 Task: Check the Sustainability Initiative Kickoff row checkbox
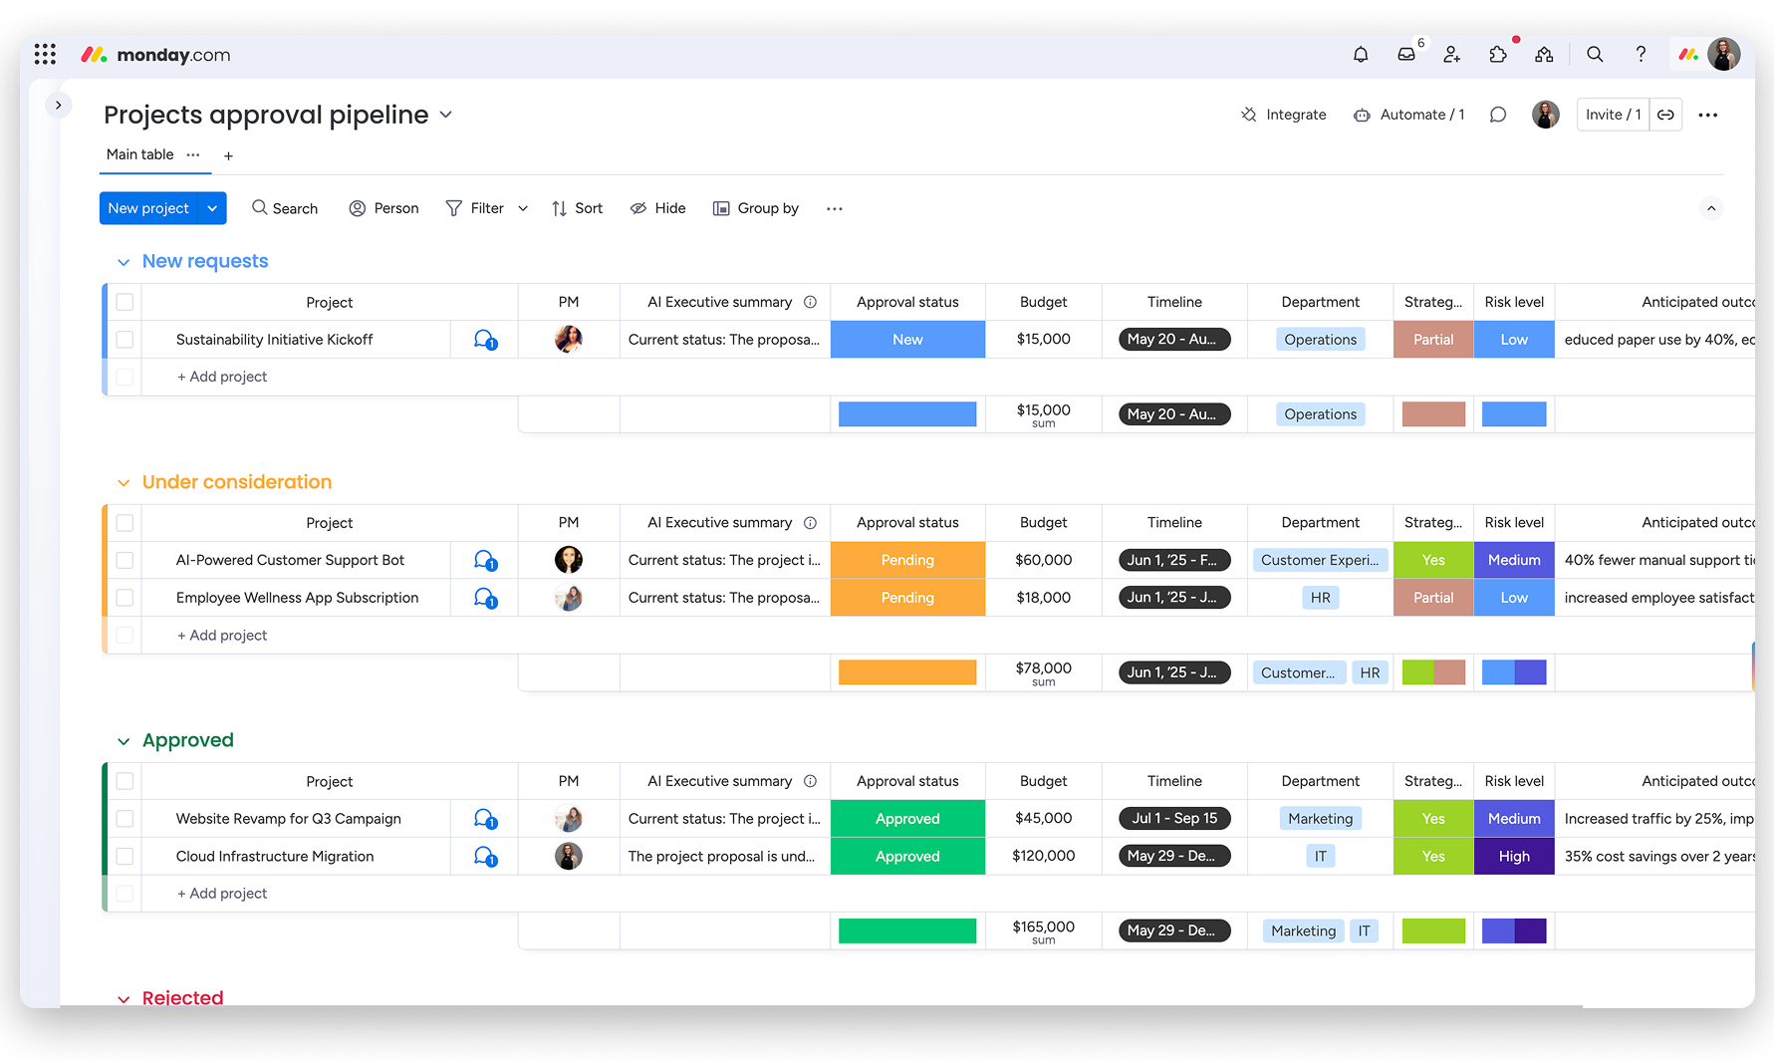point(125,340)
